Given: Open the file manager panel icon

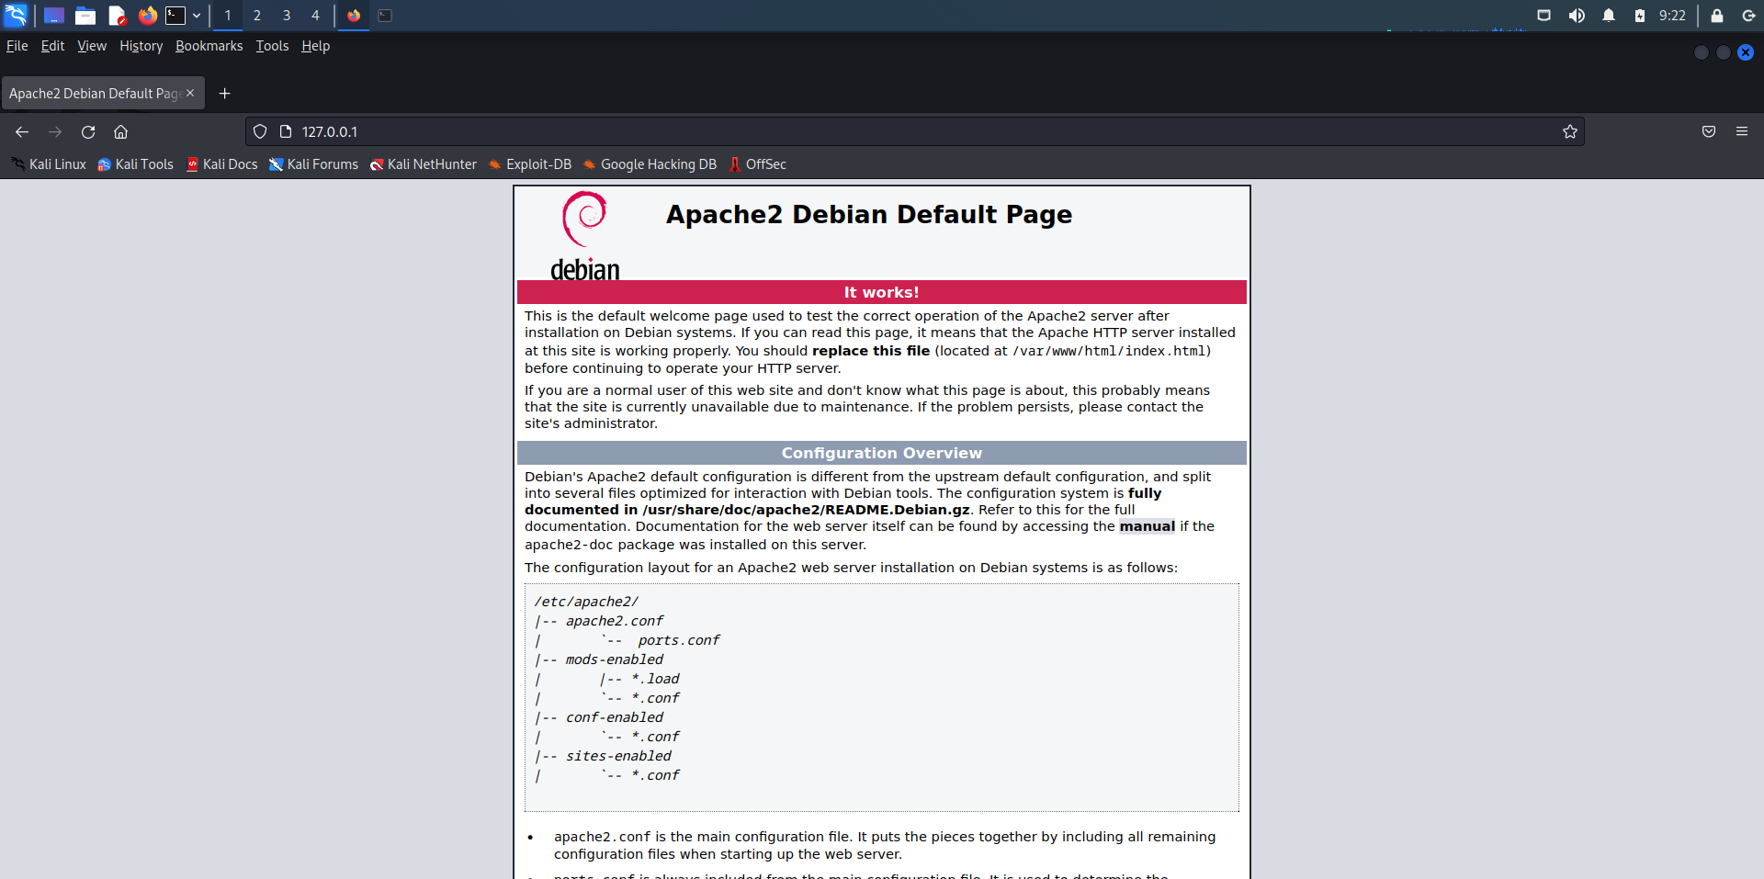Looking at the screenshot, I should pyautogui.click(x=85, y=16).
